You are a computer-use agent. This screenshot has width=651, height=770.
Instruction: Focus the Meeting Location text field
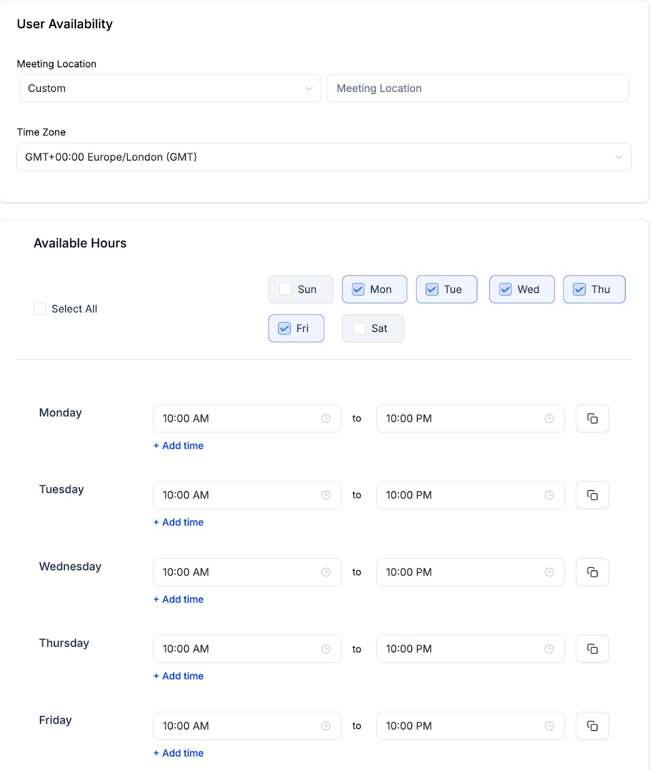[x=478, y=88]
